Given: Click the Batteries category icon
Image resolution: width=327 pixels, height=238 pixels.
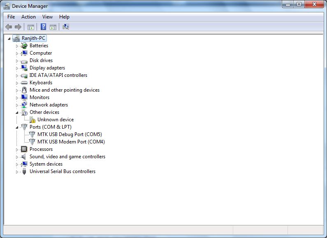Looking at the screenshot, I should (x=24, y=46).
